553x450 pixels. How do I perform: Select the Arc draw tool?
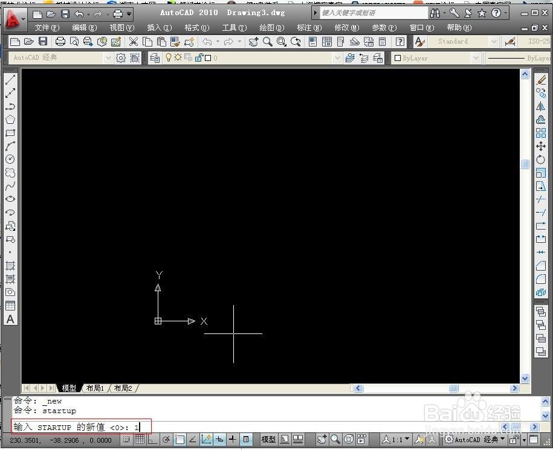[x=10, y=146]
